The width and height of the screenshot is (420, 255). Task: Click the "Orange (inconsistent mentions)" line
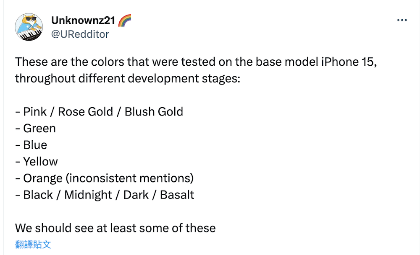pos(108,178)
